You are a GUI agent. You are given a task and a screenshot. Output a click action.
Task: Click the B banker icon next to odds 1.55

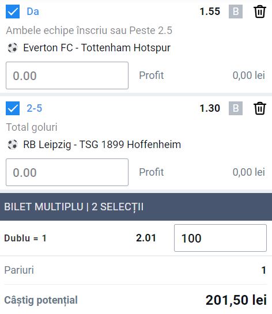236,12
